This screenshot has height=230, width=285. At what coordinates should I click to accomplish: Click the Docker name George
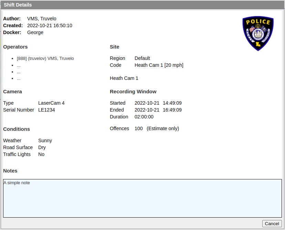pyautogui.click(x=35, y=32)
